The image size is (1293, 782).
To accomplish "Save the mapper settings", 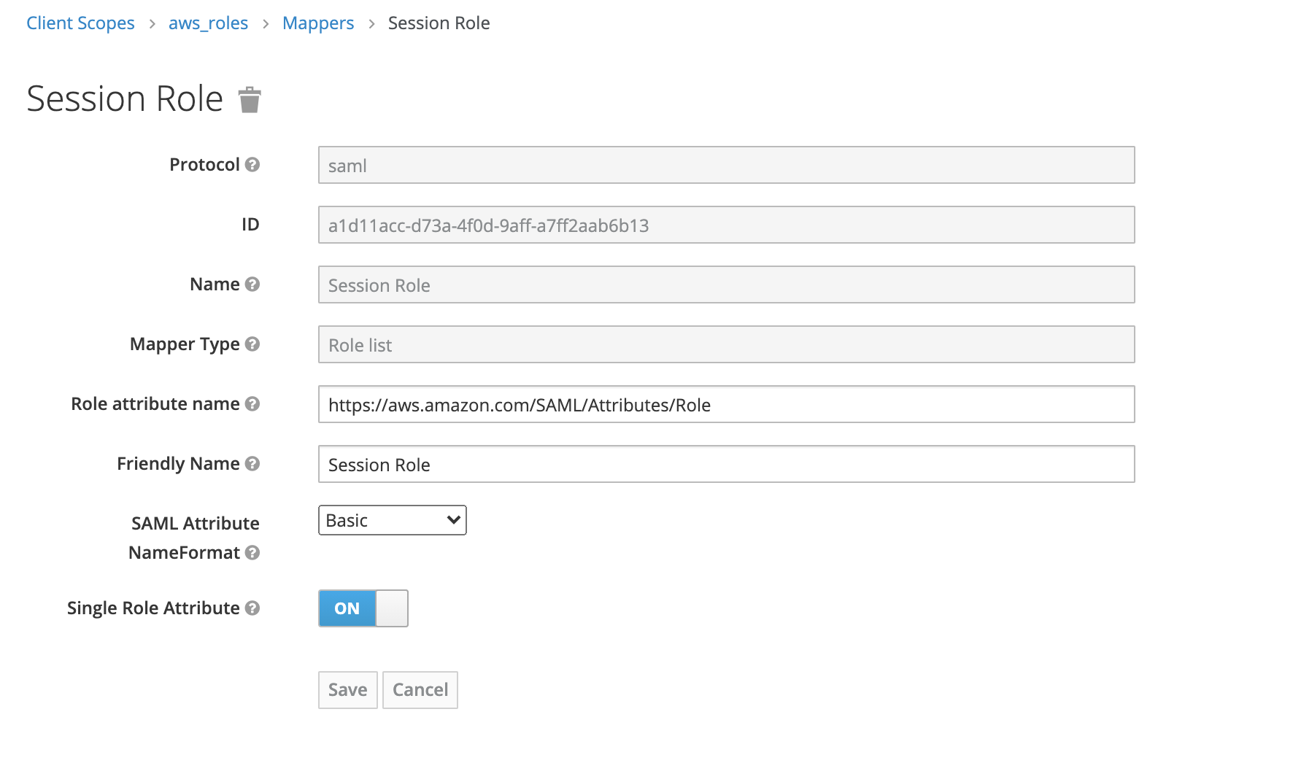I will 348,690.
